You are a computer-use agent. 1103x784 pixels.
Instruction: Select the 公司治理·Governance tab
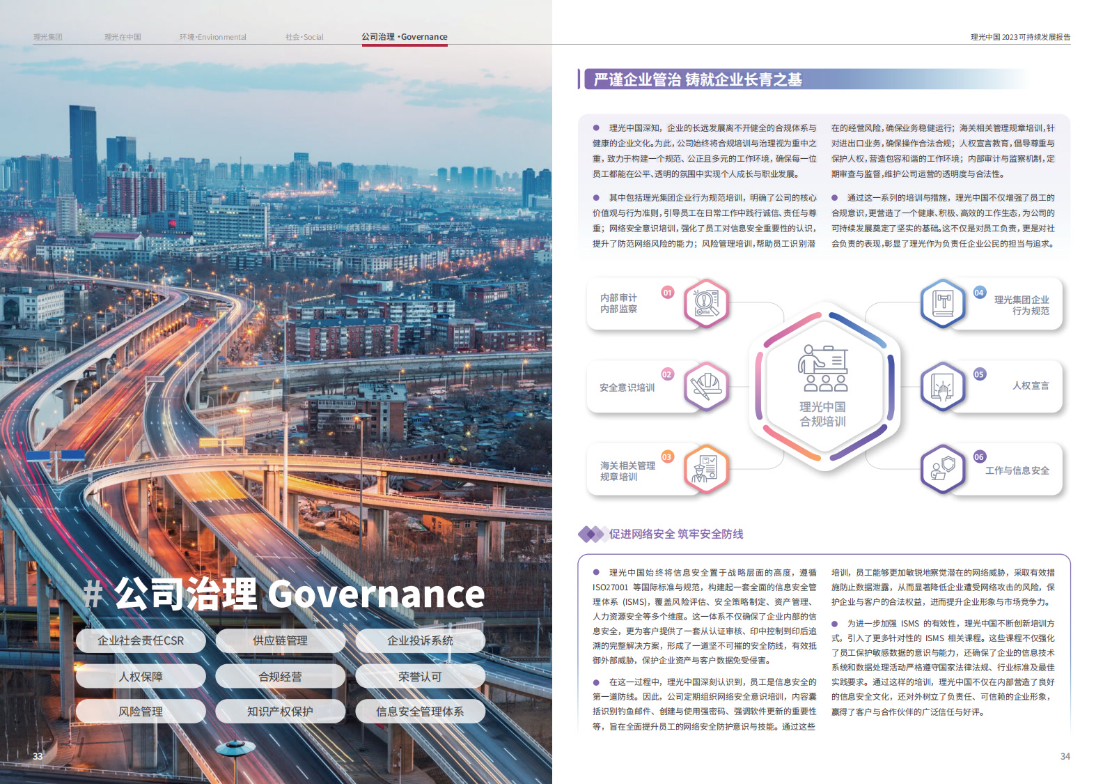coord(405,37)
